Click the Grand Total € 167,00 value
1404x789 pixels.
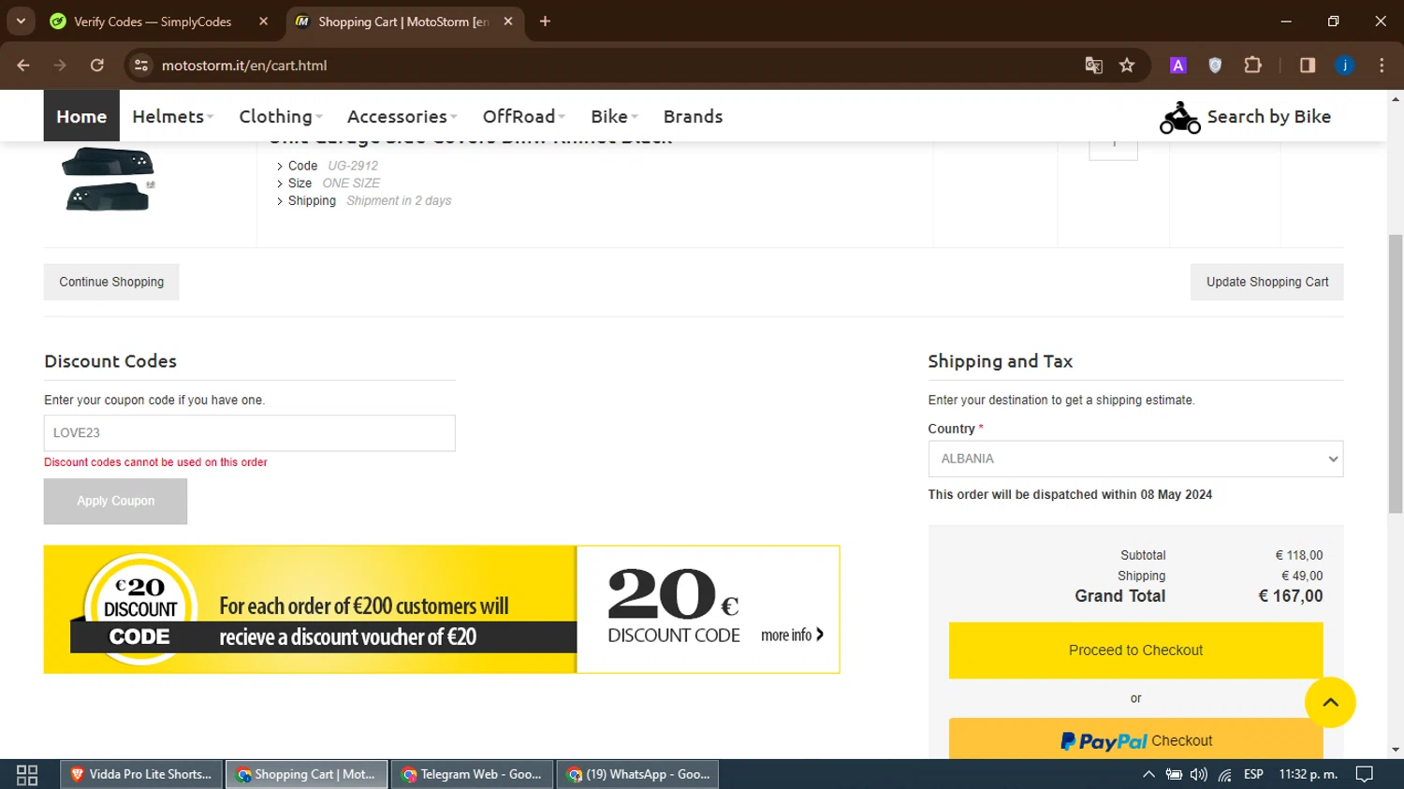pos(1291,596)
